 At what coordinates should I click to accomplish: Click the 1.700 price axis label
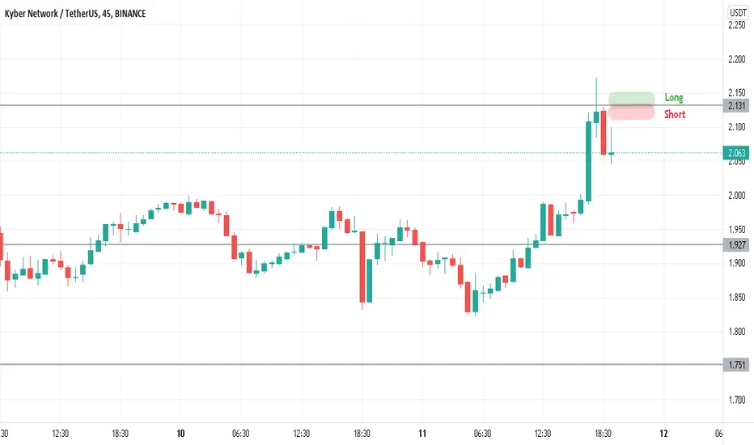737,400
